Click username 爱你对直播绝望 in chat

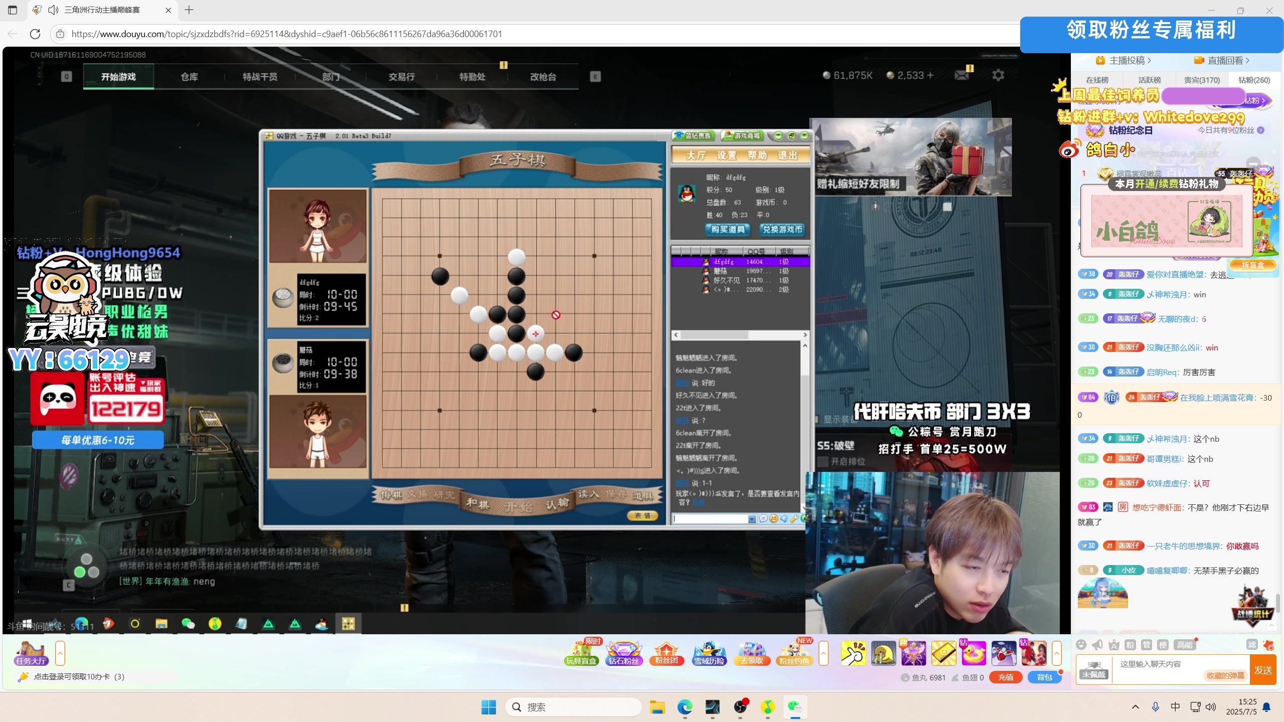(x=1176, y=275)
